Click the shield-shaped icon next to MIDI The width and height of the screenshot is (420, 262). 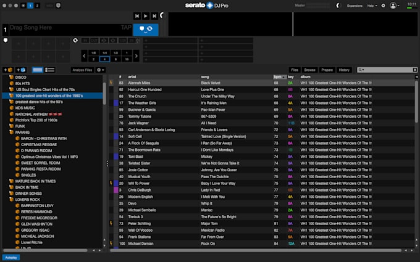click(x=59, y=6)
